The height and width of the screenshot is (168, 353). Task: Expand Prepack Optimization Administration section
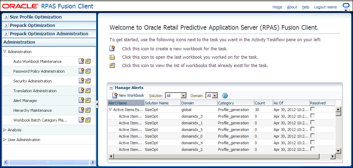coord(6,34)
